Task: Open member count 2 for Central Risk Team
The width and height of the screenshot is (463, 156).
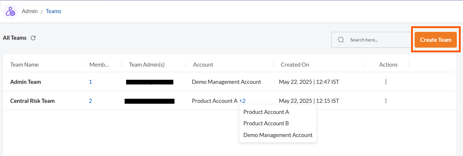Action: [x=90, y=101]
